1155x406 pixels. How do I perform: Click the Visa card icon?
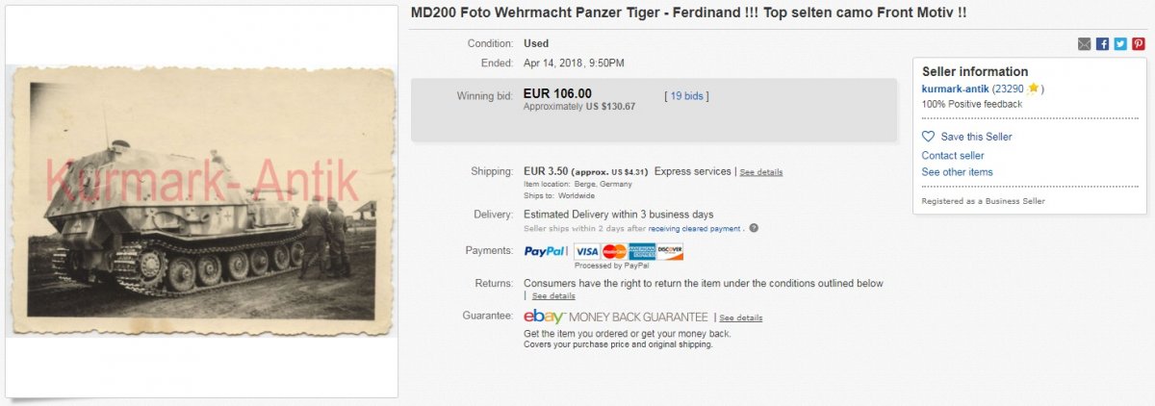[x=586, y=252]
